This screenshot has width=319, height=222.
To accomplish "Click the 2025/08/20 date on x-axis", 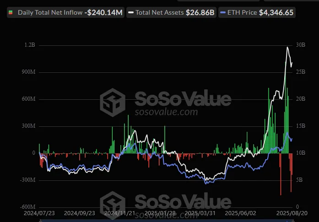I will [292, 214].
